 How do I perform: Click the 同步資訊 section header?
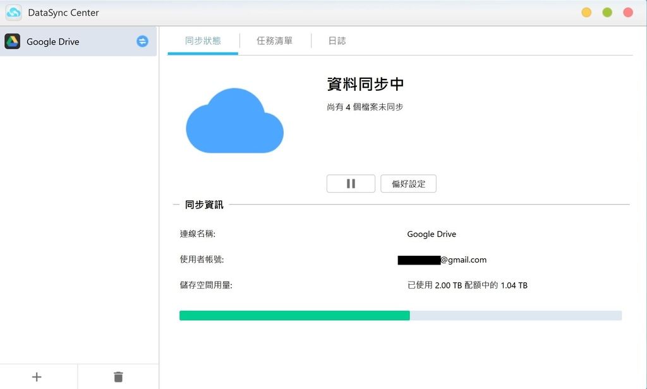coord(204,205)
